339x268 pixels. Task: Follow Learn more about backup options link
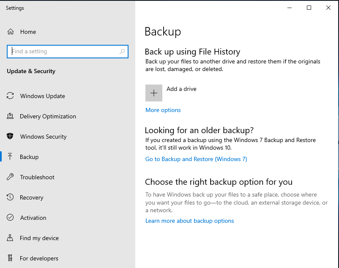[x=189, y=221]
